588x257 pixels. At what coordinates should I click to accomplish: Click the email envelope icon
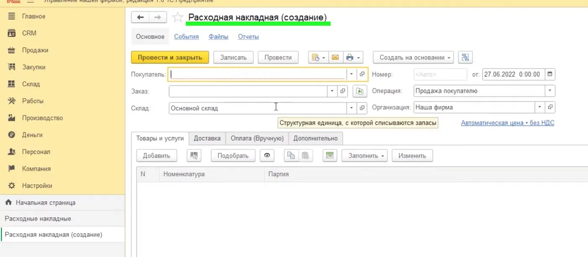click(x=335, y=58)
